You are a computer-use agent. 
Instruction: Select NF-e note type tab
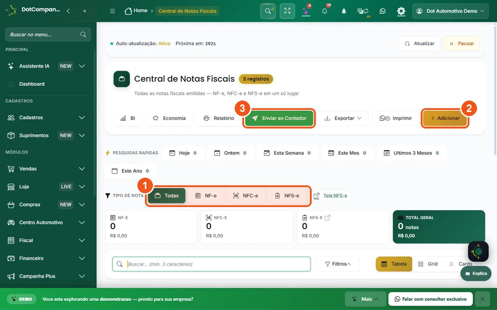pyautogui.click(x=206, y=196)
